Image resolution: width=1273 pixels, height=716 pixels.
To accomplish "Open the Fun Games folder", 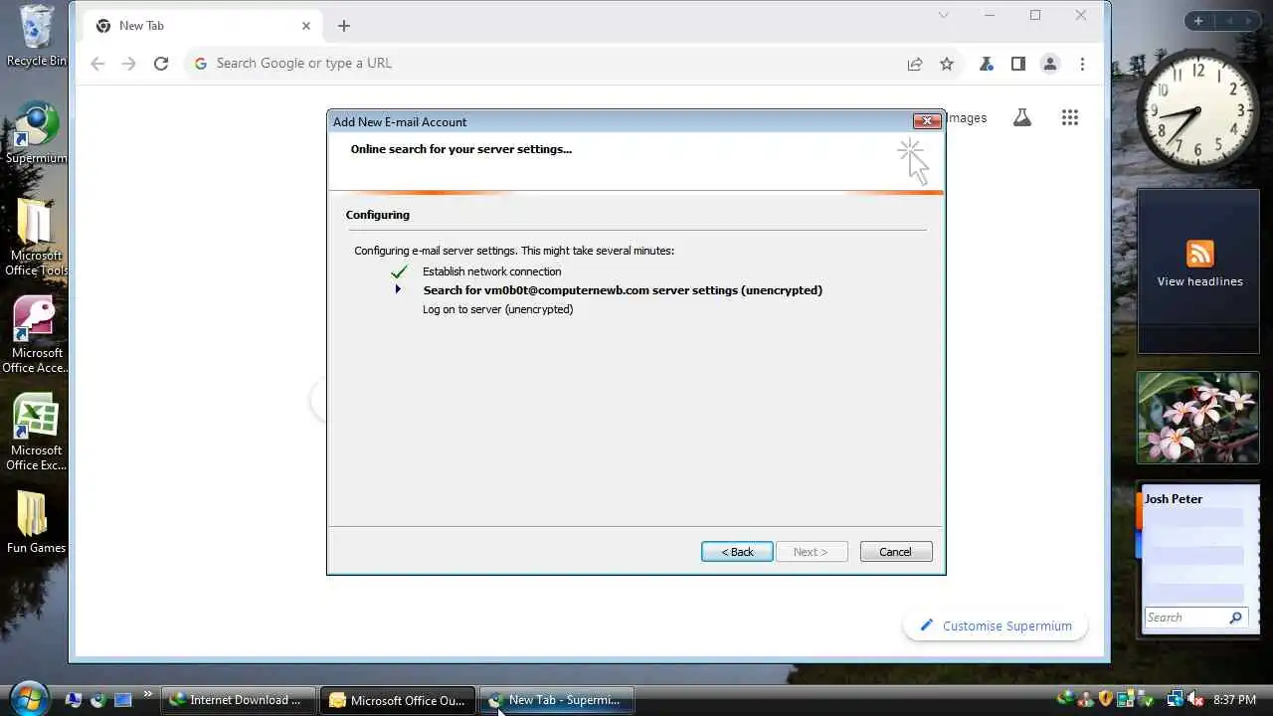I will [x=36, y=522].
